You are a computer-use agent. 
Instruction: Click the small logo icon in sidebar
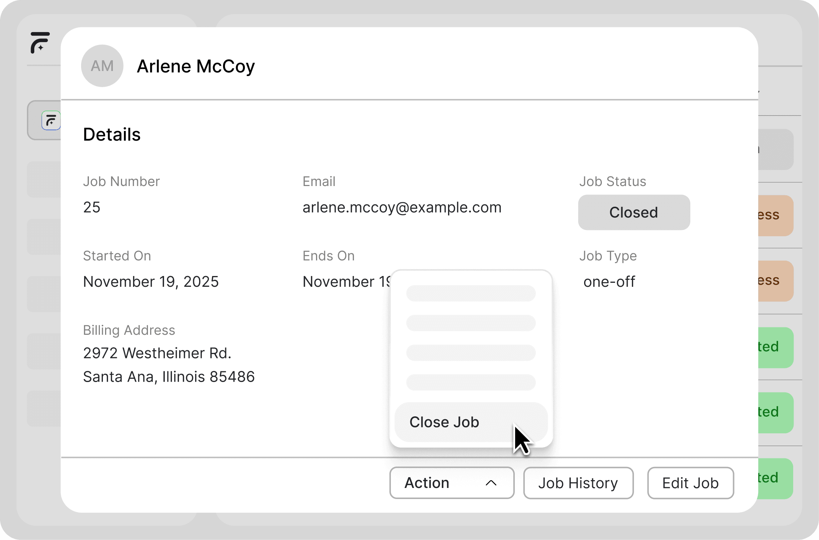(x=51, y=120)
